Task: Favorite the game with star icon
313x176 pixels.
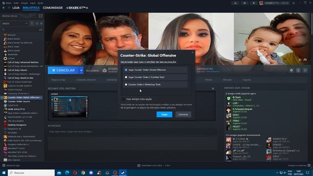Action: [x=305, y=70]
